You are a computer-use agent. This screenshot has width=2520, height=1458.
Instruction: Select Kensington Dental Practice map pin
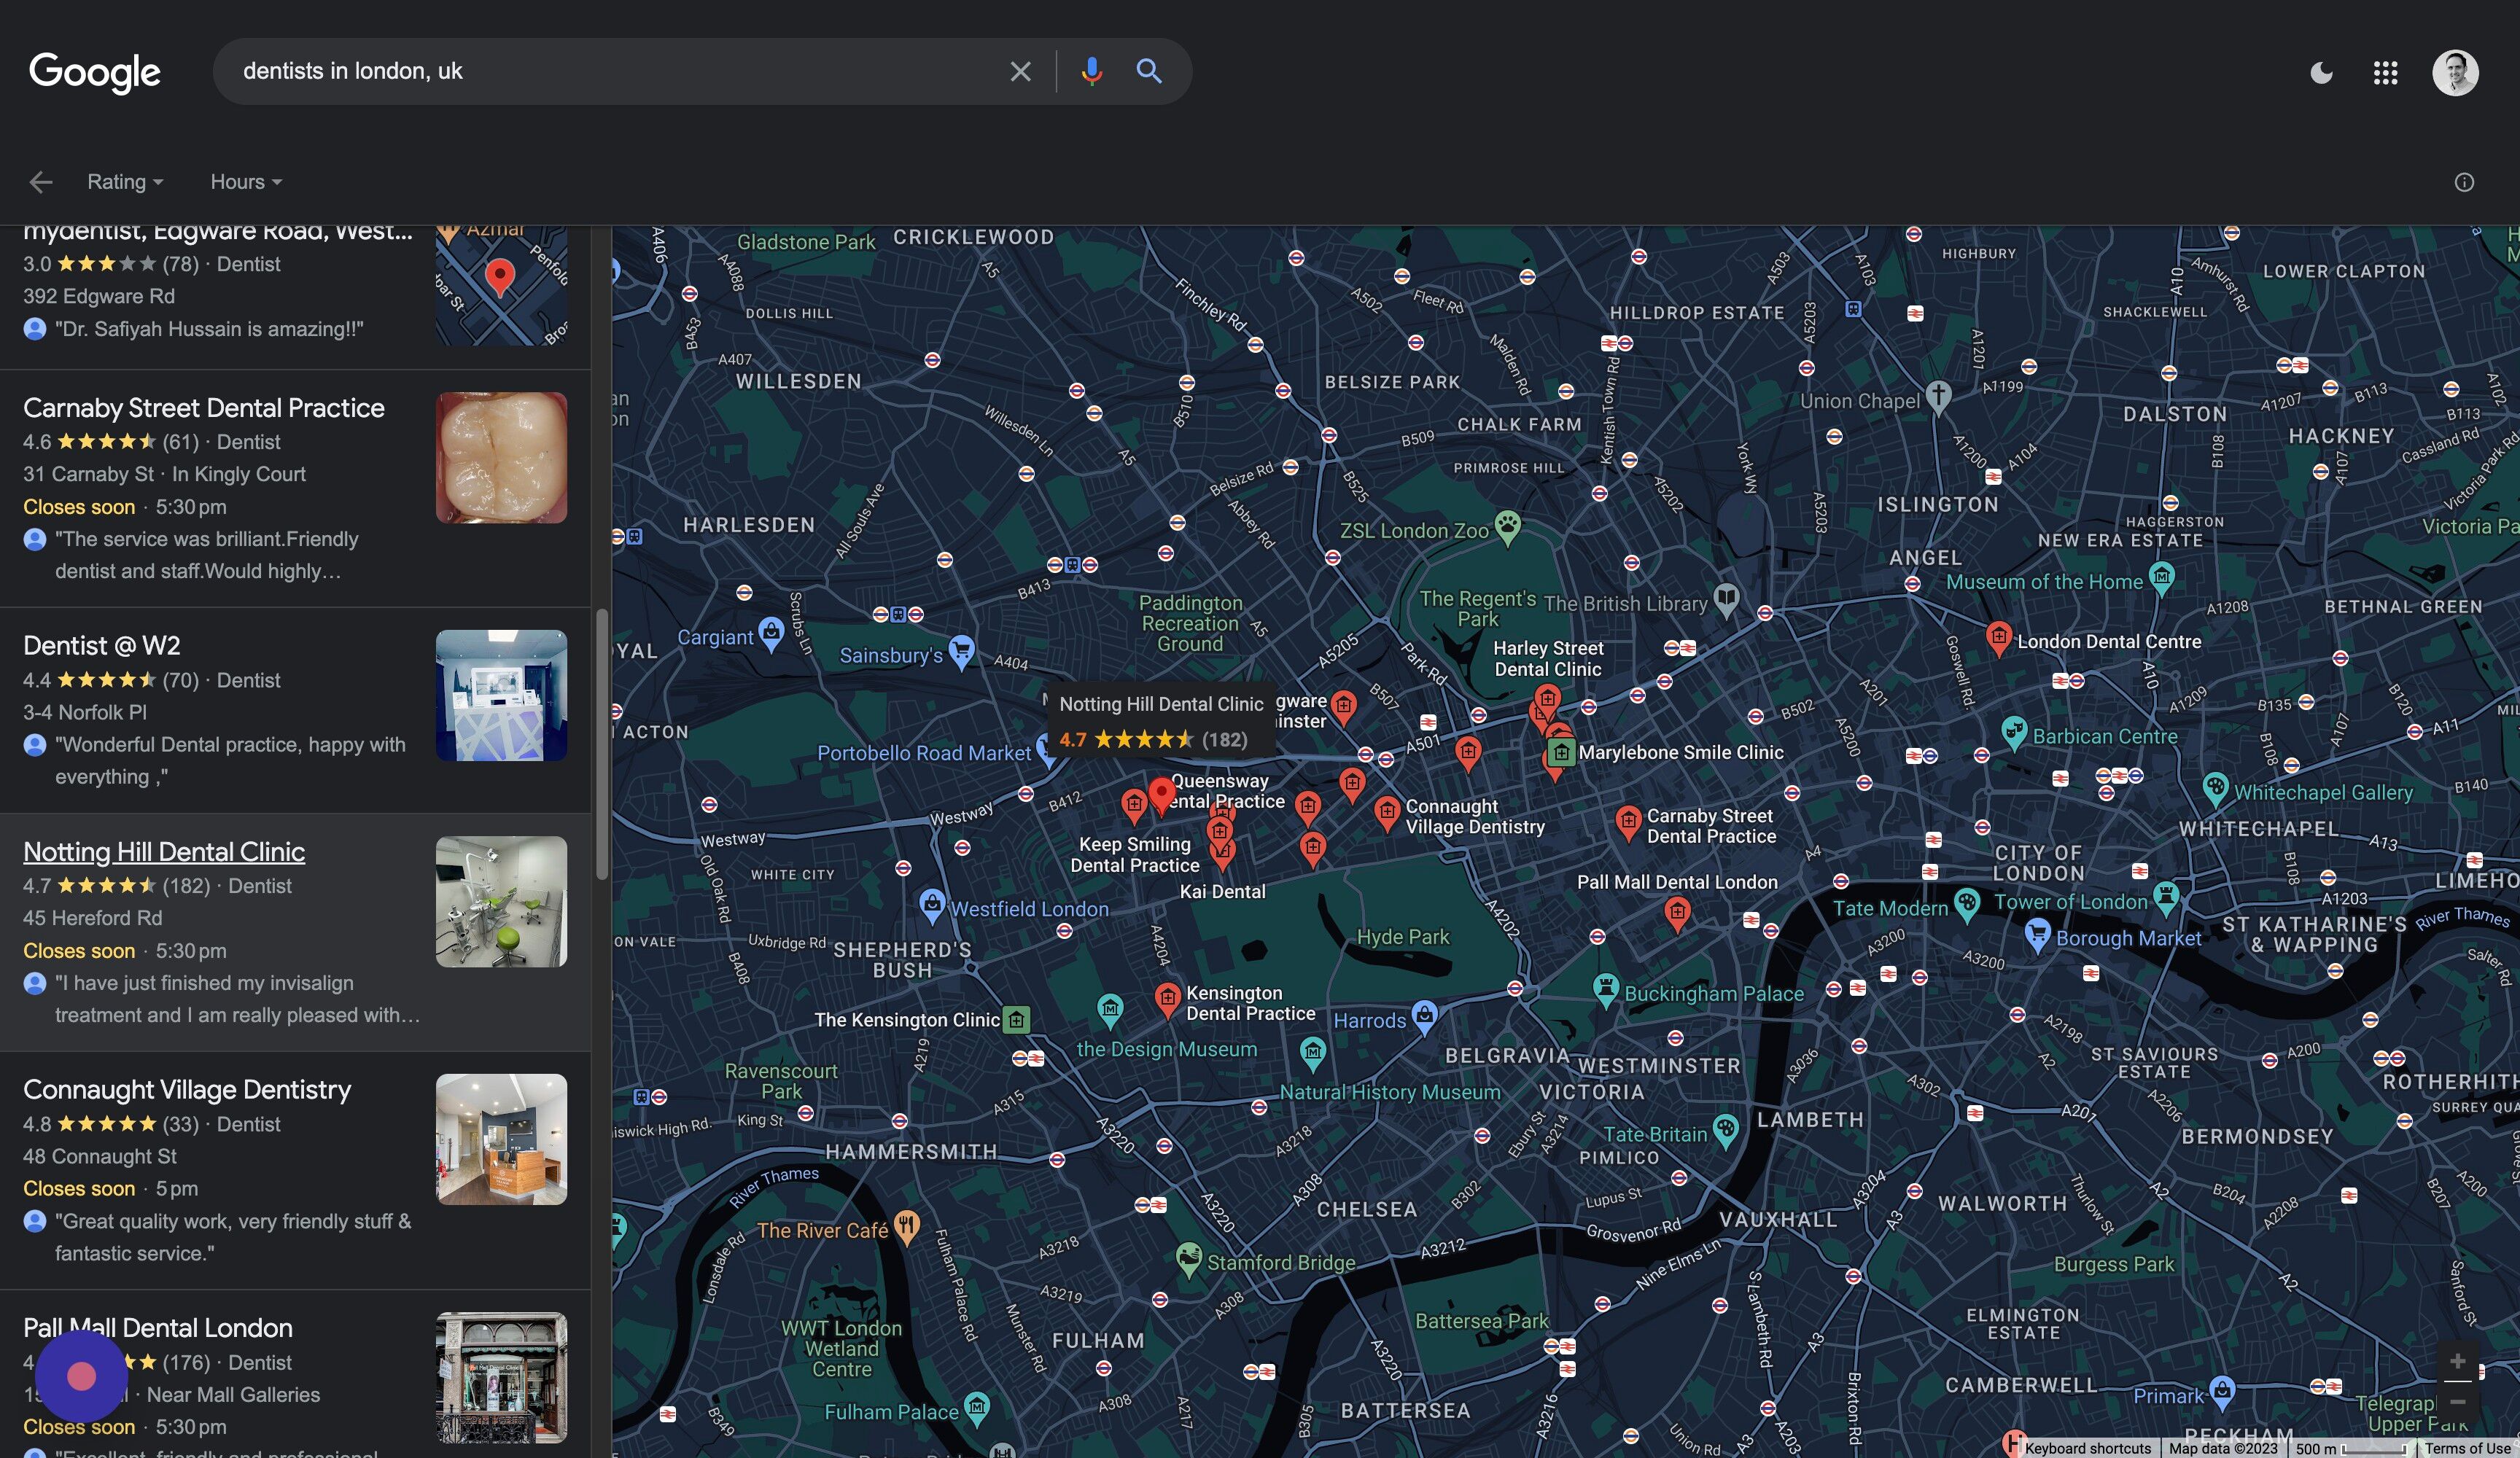coord(1167,999)
